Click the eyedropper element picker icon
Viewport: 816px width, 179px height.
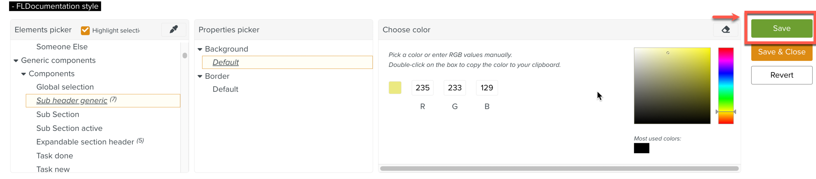174,30
